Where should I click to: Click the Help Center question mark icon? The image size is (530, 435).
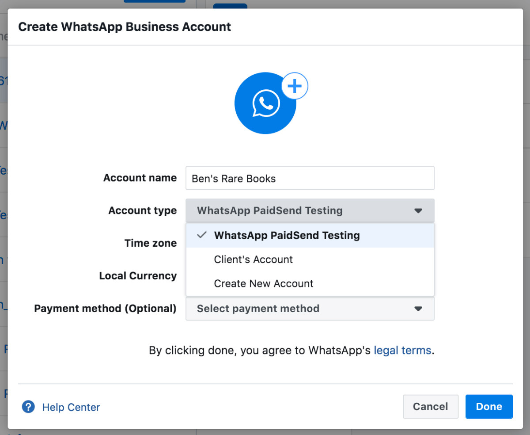click(x=28, y=407)
